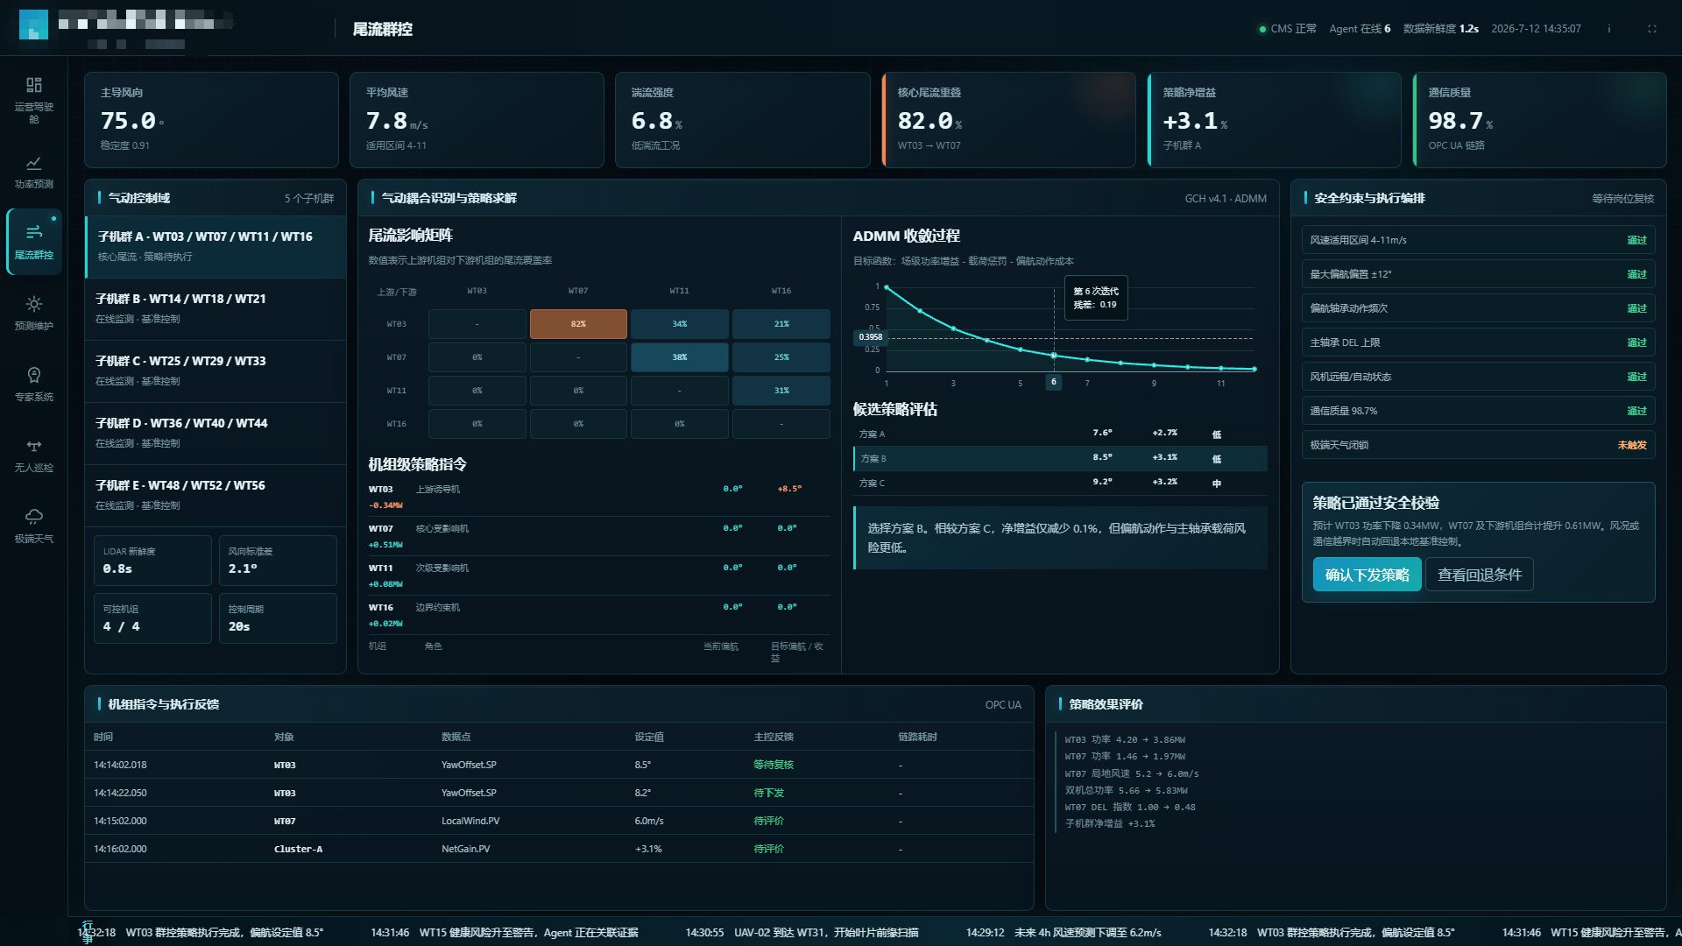The height and width of the screenshot is (946, 1682).
Task: Click the 82% cell in wake matrix
Action: click(x=578, y=324)
